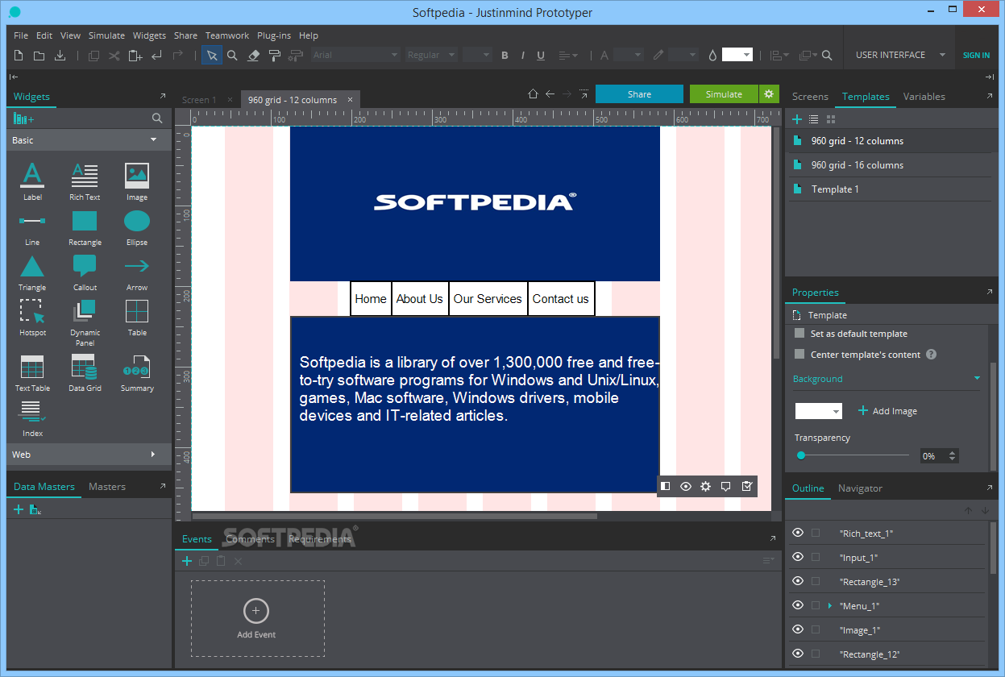Hide Input_1 with eye icon
This screenshot has width=1005, height=677.
pos(798,557)
